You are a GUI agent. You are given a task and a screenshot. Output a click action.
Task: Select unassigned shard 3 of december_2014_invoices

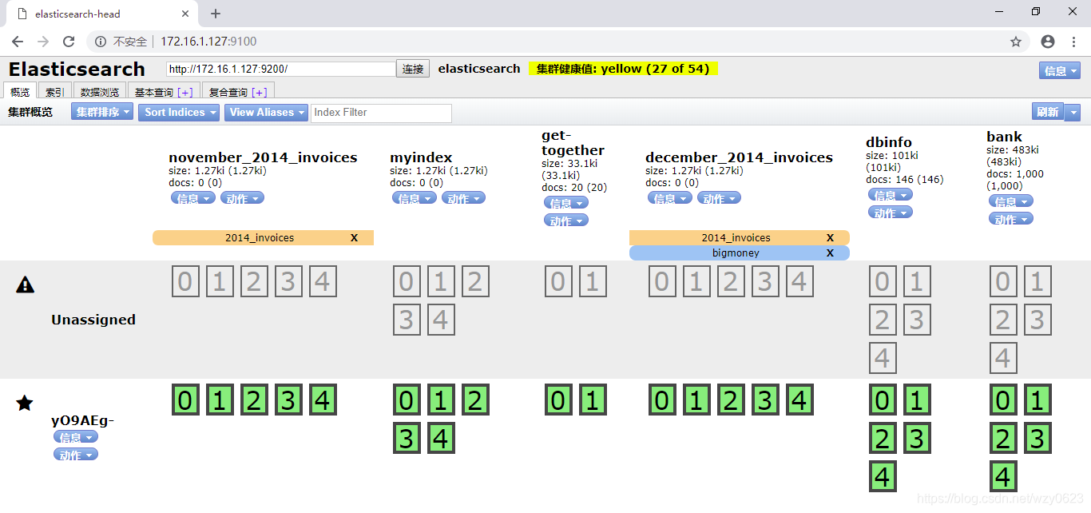pyautogui.click(x=765, y=281)
